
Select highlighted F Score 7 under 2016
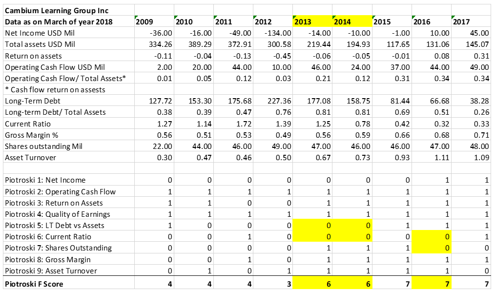[x=432, y=283]
